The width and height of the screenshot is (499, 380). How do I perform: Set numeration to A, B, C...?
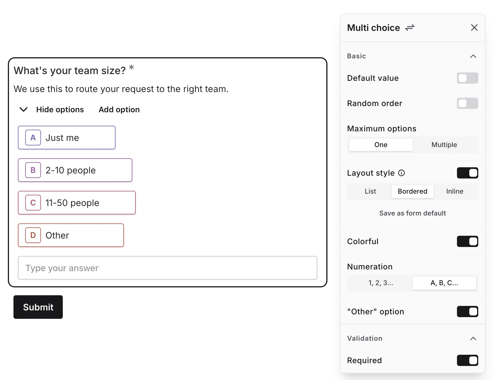click(444, 283)
